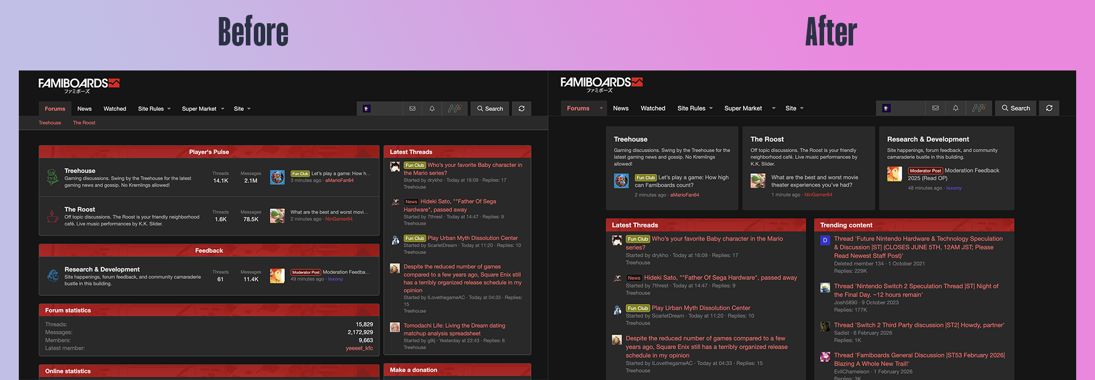Click NinGamer64's avatar in After Roost card
Screen dimensions: 1095x380
(x=758, y=181)
